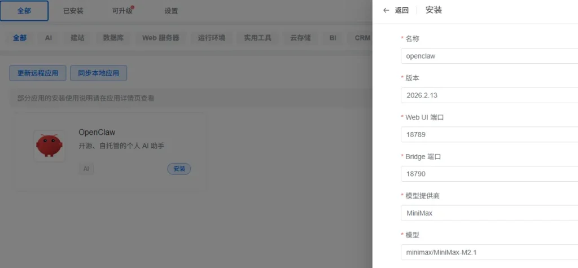Click the 更新远程应用 button
This screenshot has width=578, height=268.
coord(38,73)
